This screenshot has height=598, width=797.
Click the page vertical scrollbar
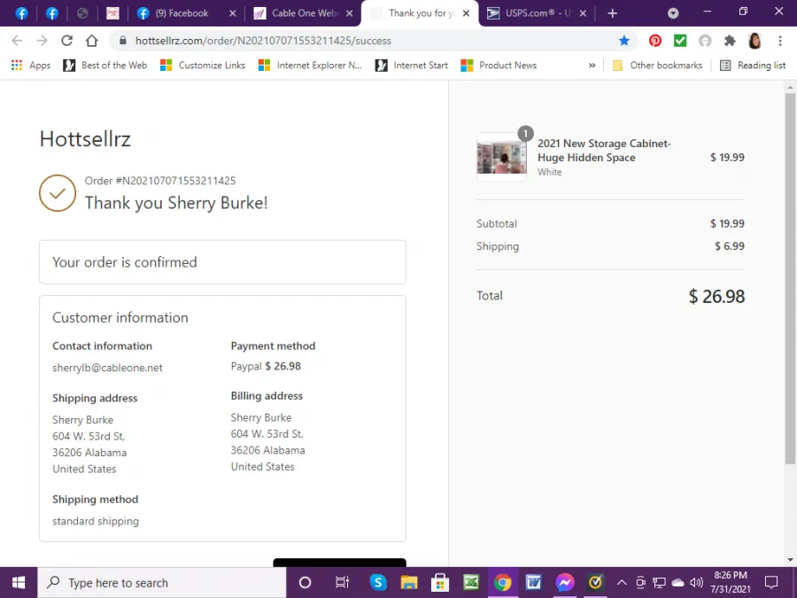[x=790, y=277]
